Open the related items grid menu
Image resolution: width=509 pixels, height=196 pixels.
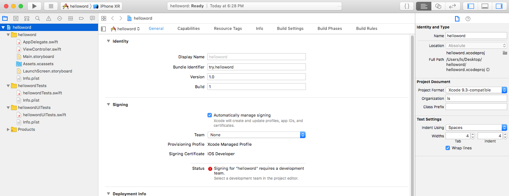point(104,18)
